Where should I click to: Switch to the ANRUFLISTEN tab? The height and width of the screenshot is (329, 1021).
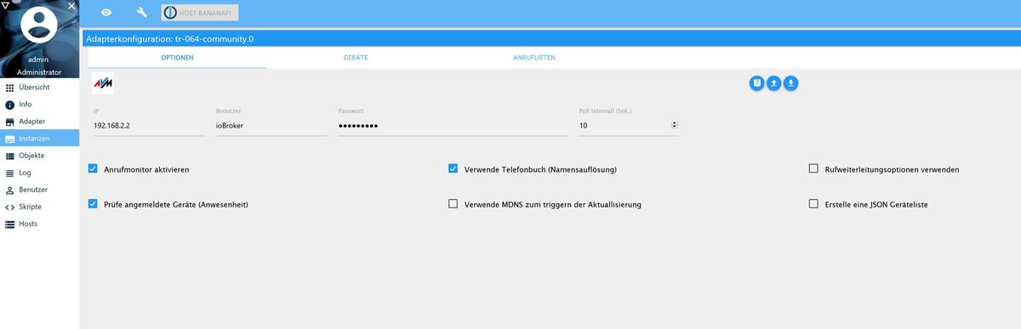coord(534,57)
